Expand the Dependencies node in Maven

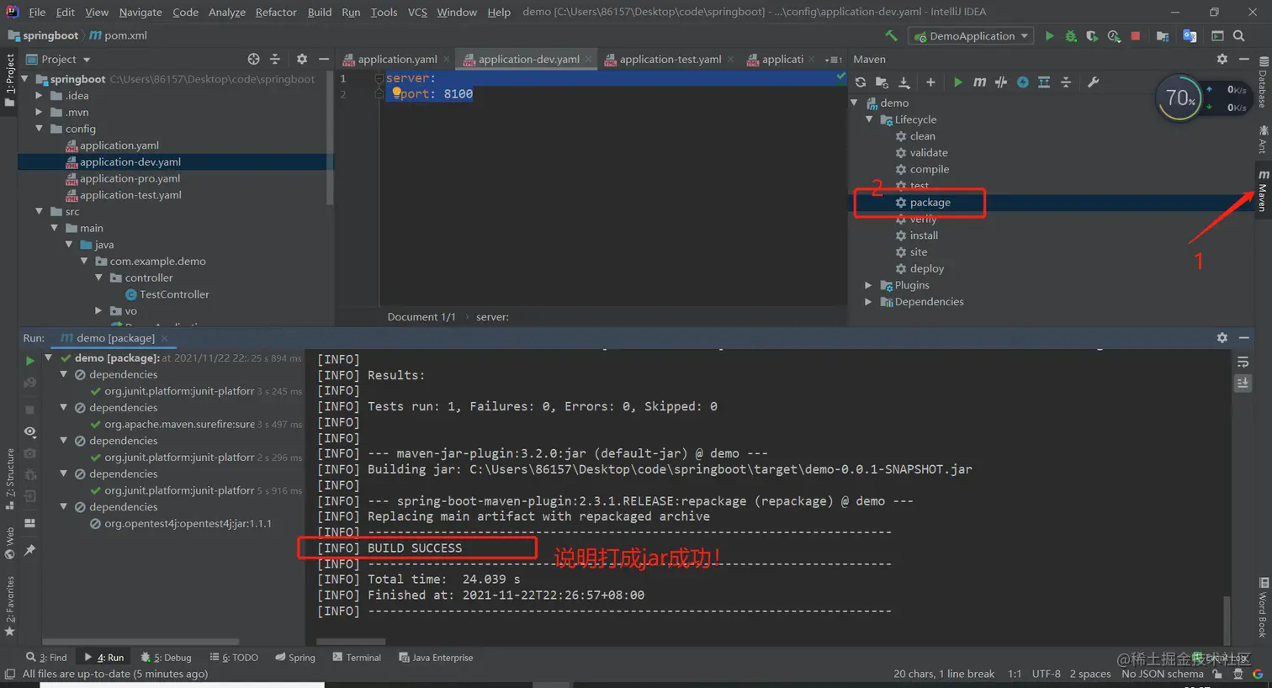(x=869, y=302)
